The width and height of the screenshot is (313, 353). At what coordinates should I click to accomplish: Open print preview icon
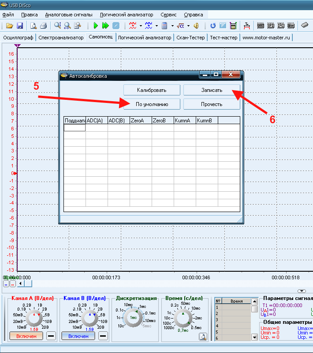coord(34,26)
